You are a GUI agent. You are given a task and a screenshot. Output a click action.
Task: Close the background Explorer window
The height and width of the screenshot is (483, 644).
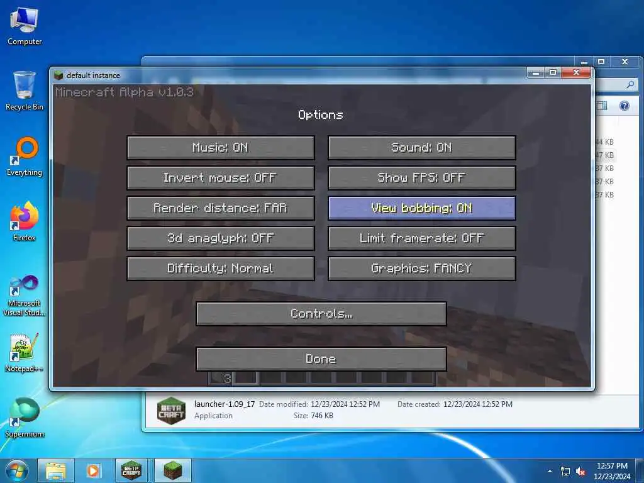pos(625,62)
